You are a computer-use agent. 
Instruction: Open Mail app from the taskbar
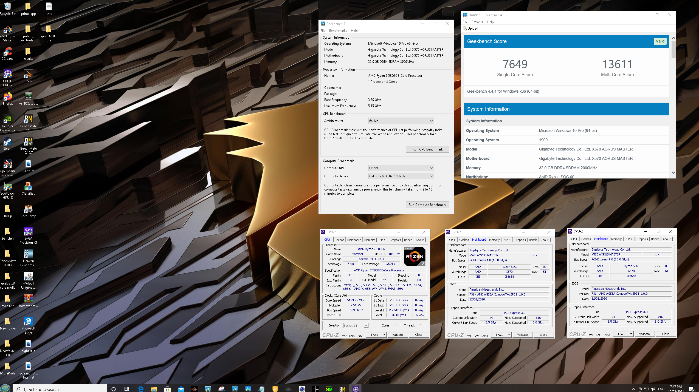tap(181, 389)
